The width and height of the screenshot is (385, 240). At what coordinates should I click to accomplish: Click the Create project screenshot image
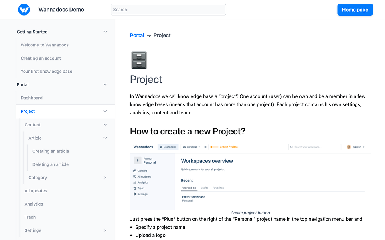(x=250, y=176)
